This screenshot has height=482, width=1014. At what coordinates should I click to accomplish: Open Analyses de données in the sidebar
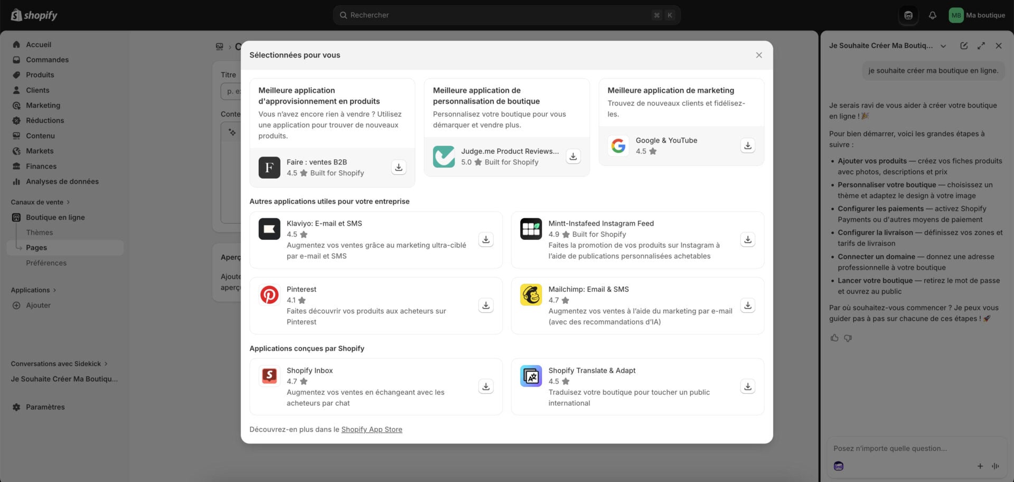point(62,181)
